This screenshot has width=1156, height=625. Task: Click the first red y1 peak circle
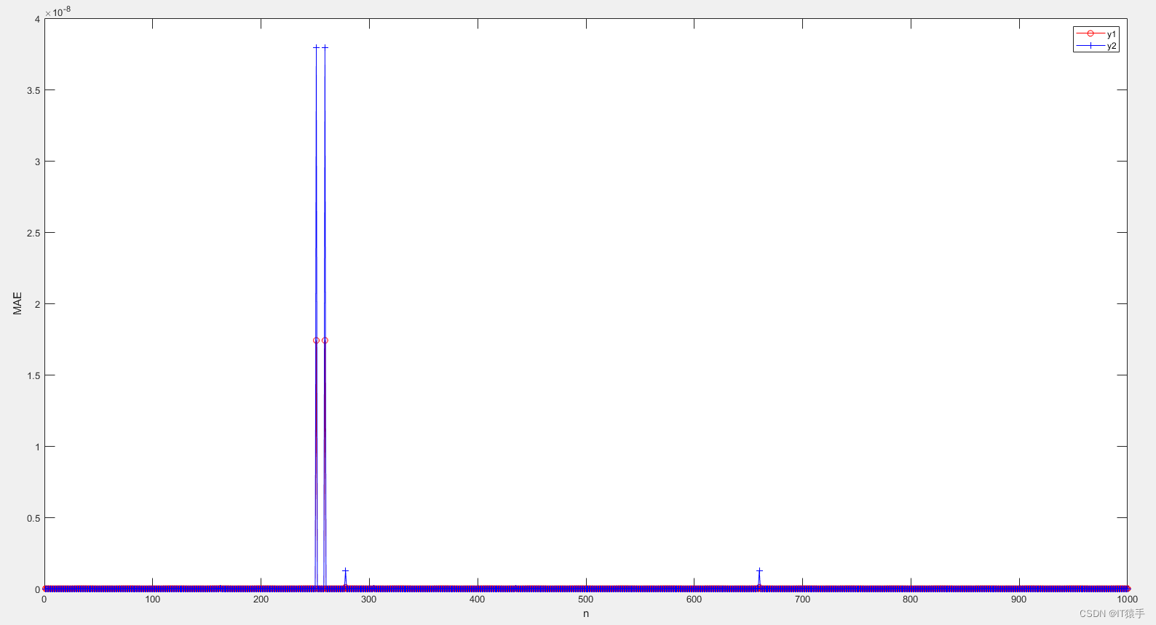(x=316, y=341)
